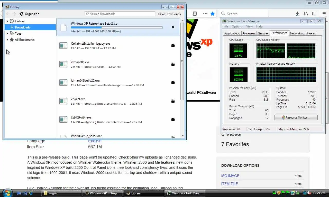Open browser Downloads arrow icon
This screenshot has width=329, height=197.
(x=297, y=14)
